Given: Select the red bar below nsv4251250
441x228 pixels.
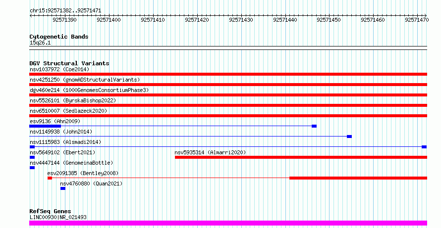Looking at the screenshot, I should 228,85.
